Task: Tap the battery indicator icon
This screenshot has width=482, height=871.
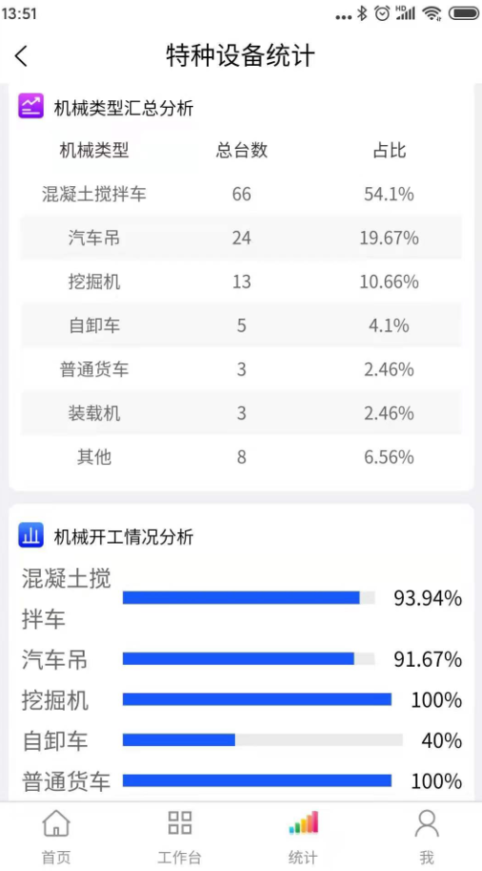Action: [x=464, y=13]
